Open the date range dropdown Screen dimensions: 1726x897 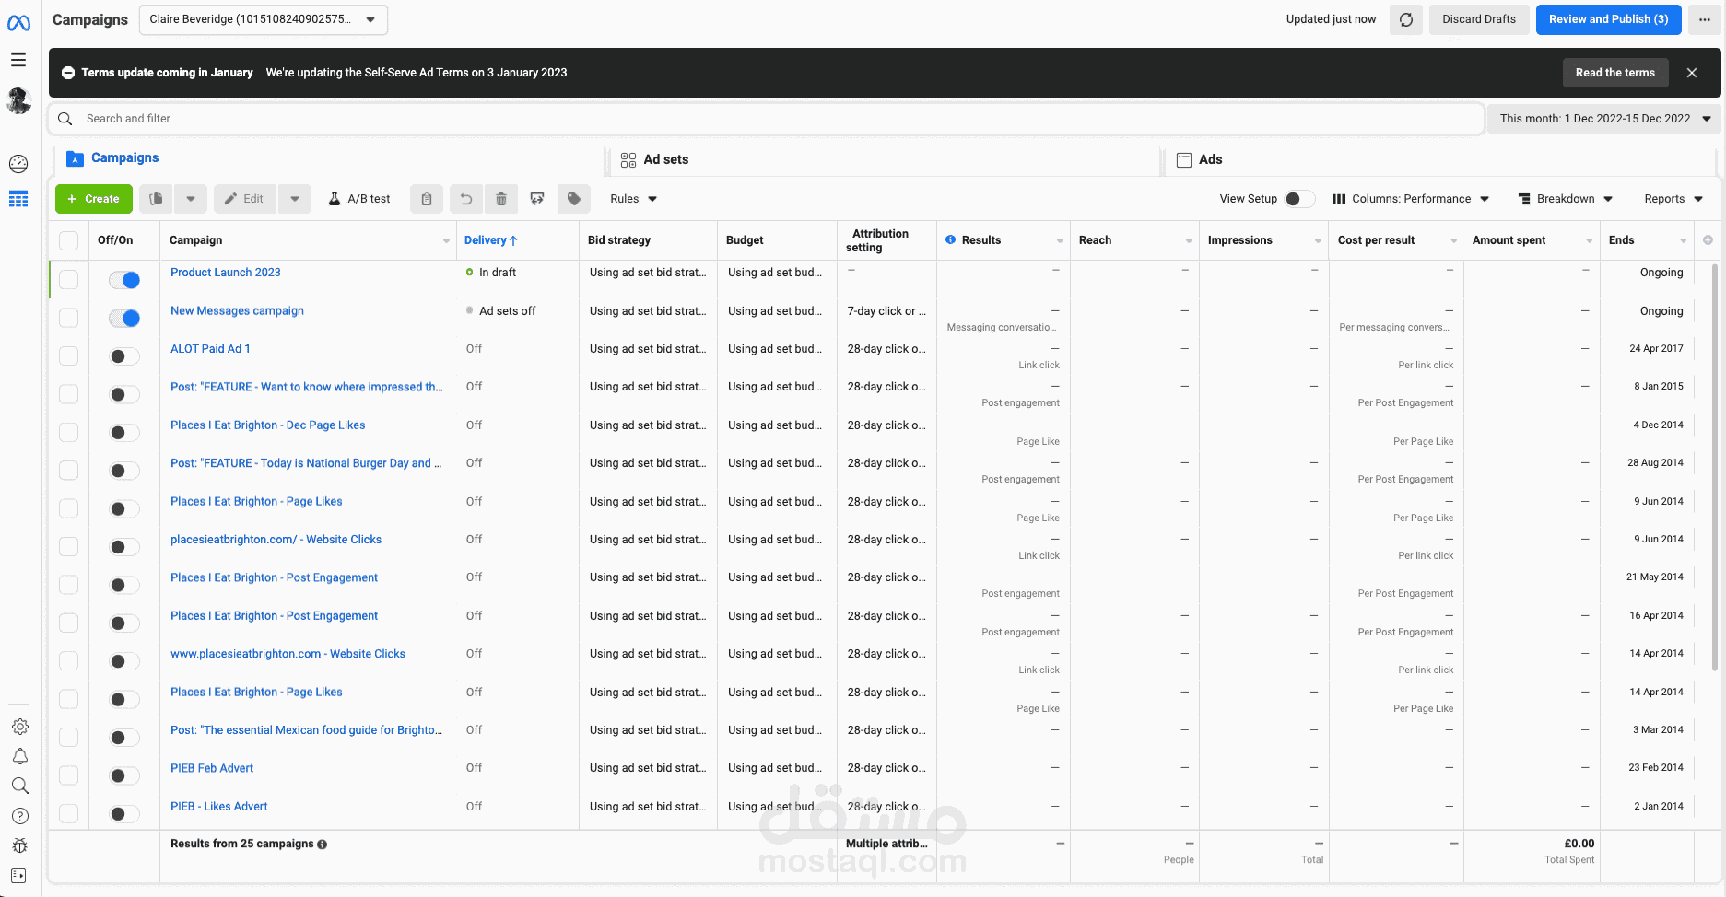click(1604, 119)
